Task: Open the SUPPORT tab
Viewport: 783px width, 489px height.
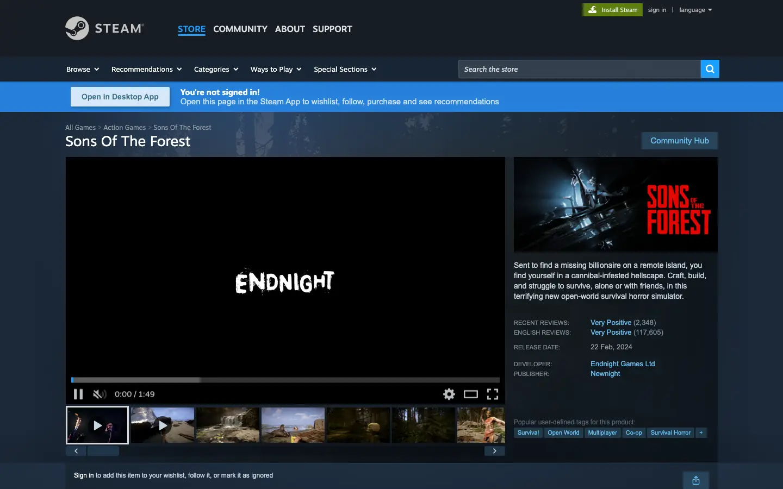Action: tap(332, 29)
